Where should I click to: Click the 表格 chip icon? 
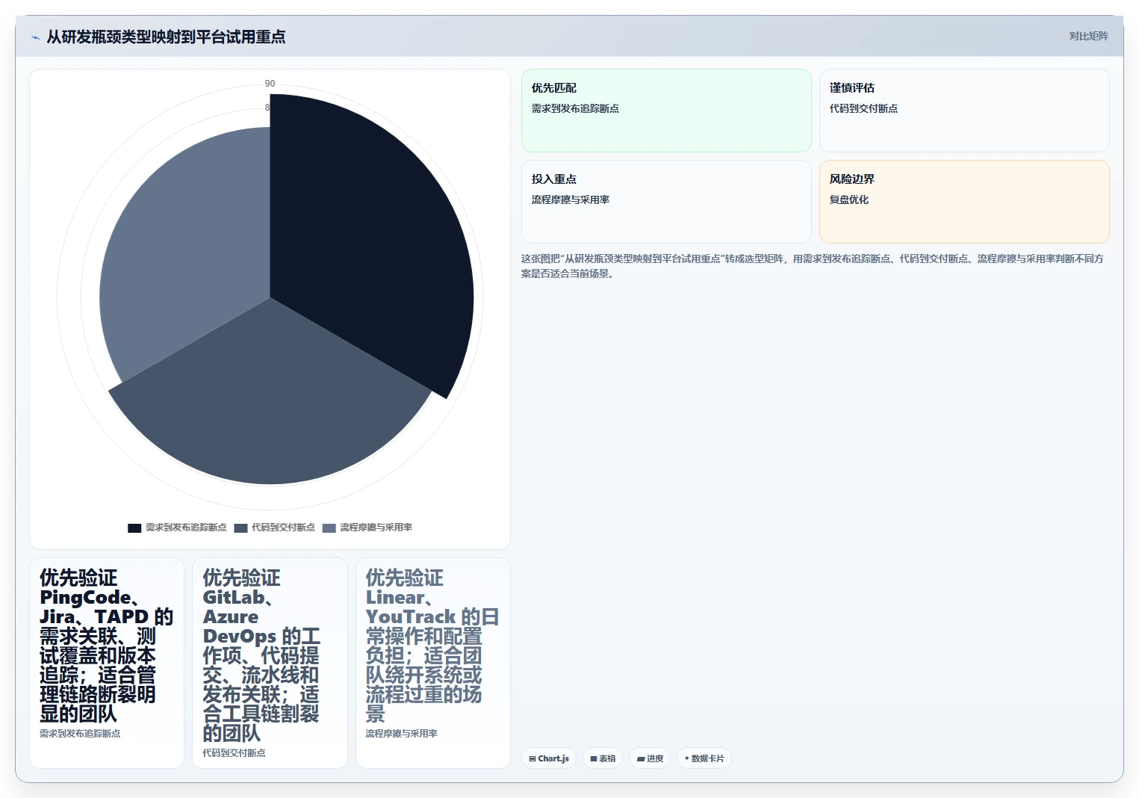594,758
